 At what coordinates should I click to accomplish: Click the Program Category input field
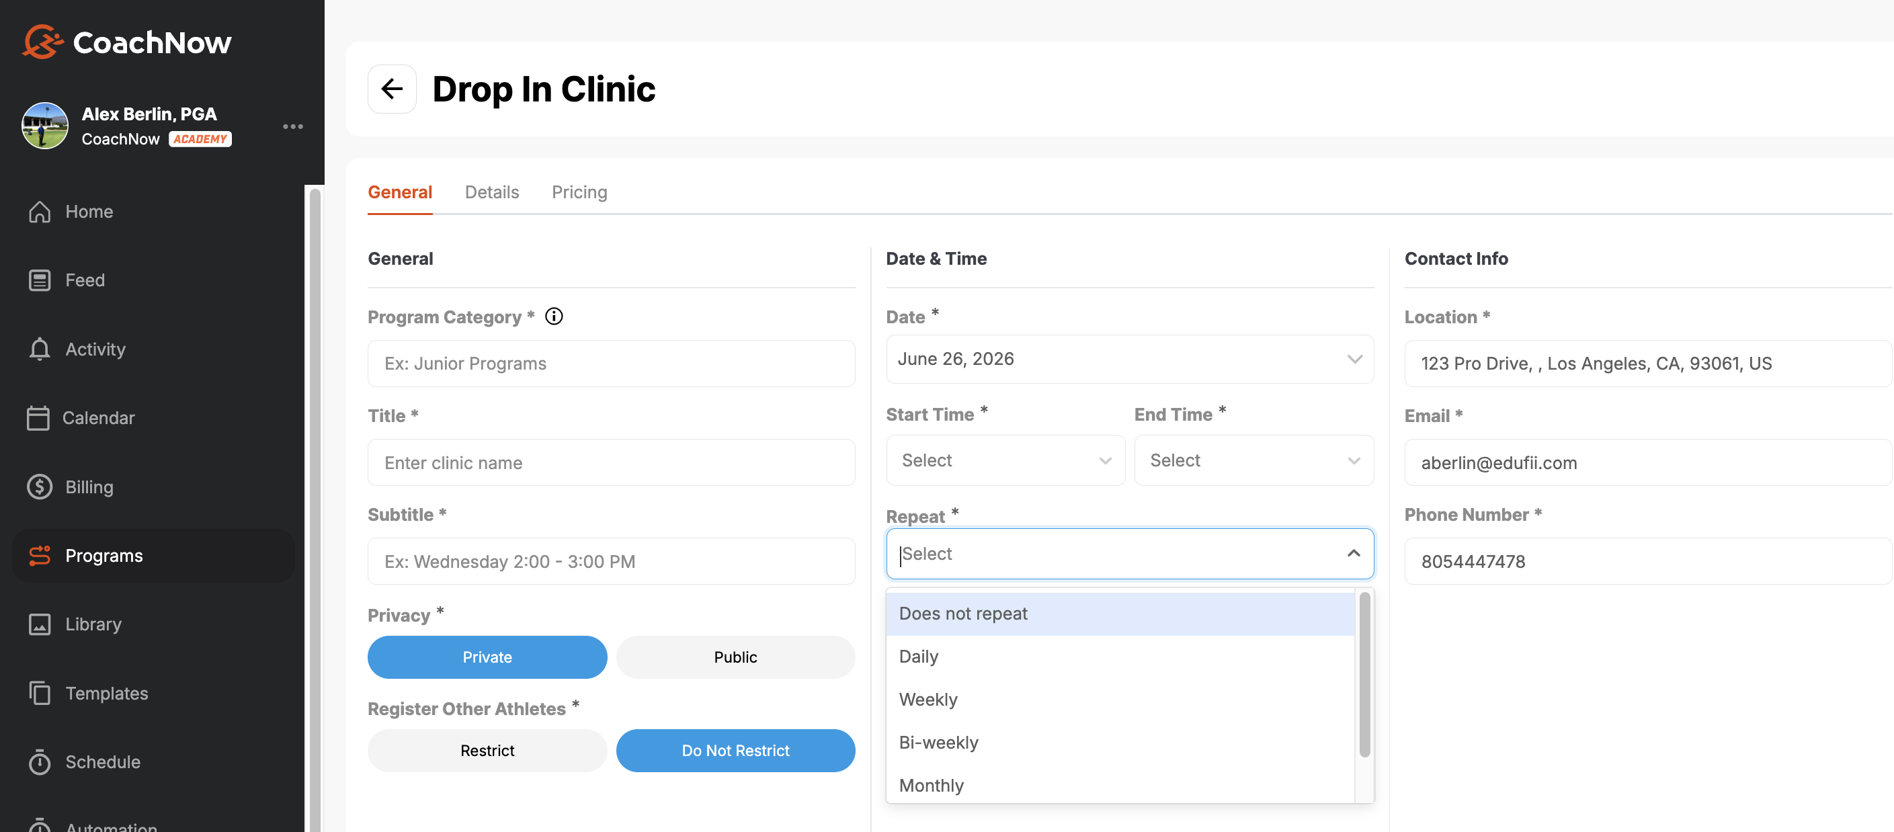pyautogui.click(x=611, y=363)
